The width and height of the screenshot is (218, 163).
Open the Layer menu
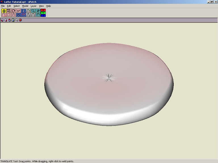[x=33, y=6]
